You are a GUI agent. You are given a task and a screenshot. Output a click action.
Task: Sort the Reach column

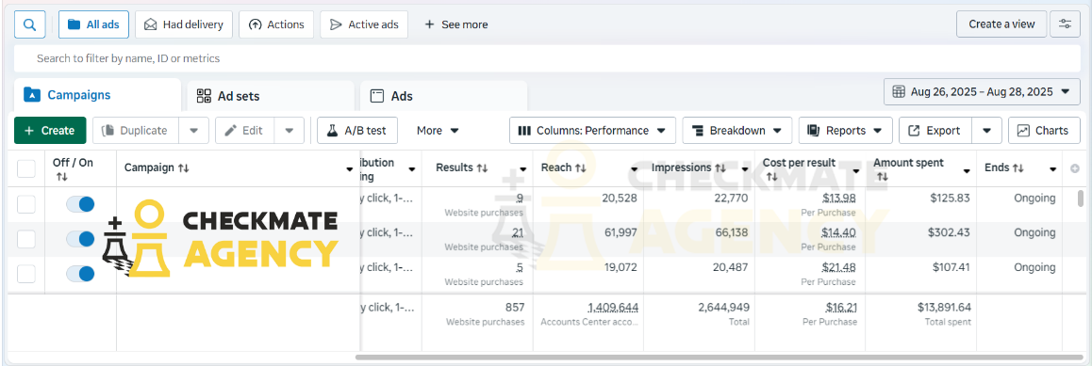[580, 168]
